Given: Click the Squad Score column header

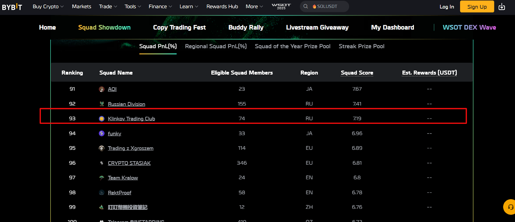Looking at the screenshot, I should (357, 73).
